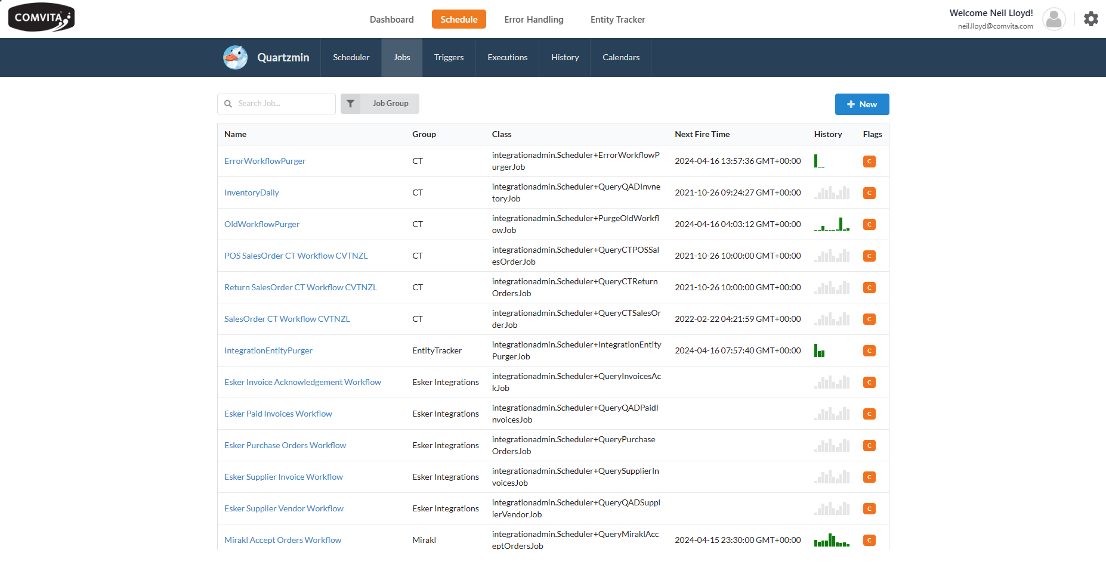Click the Quartzmin bird logo icon
This screenshot has height=565, width=1106.
click(x=235, y=58)
